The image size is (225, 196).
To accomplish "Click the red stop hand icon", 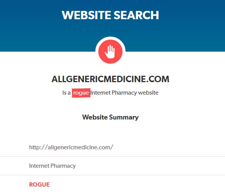I will click(110, 52).
